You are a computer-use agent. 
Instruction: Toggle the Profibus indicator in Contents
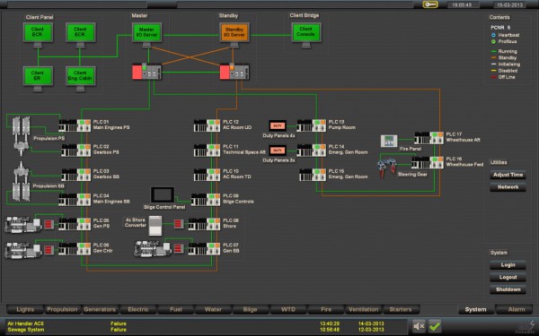[x=493, y=41]
